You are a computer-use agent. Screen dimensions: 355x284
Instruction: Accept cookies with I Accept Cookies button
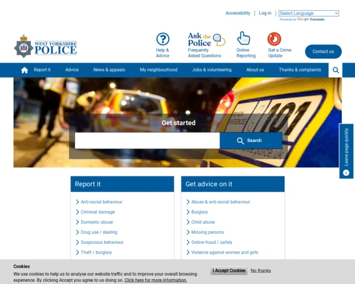[229, 270]
